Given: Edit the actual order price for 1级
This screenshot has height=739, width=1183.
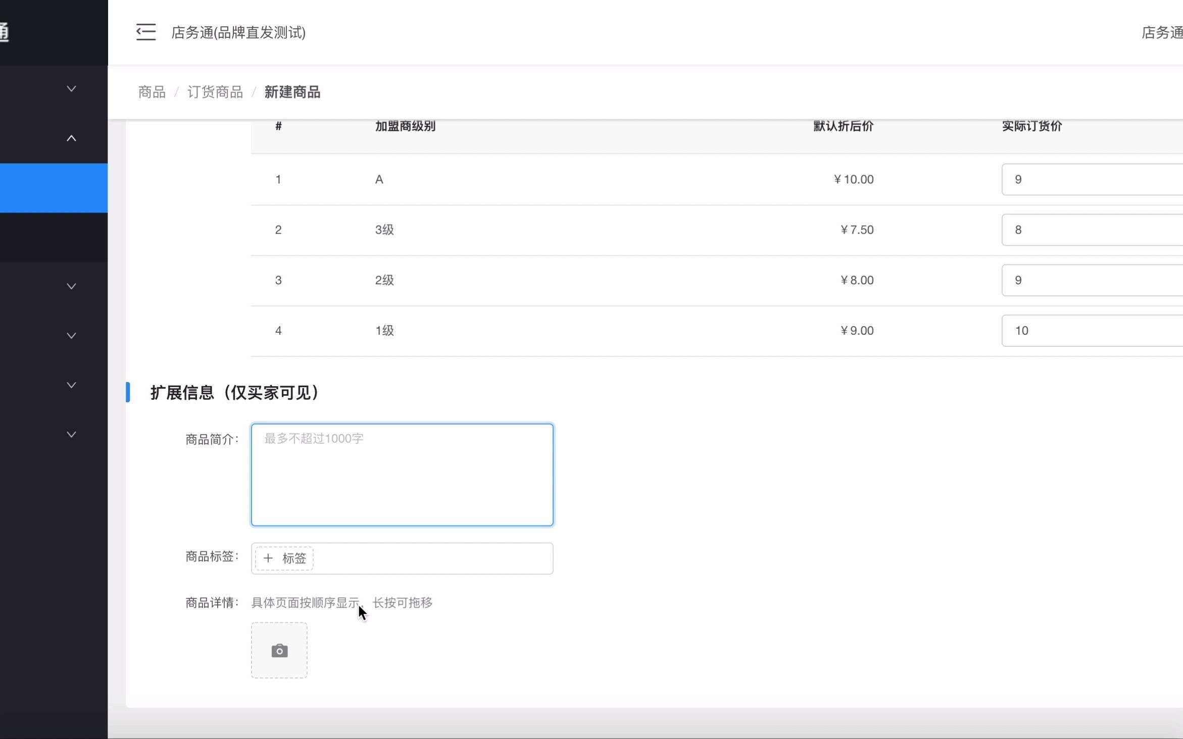Looking at the screenshot, I should (x=1092, y=331).
